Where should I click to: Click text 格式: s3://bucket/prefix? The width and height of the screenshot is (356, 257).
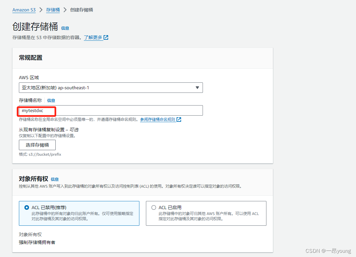pyautogui.click(x=40, y=154)
